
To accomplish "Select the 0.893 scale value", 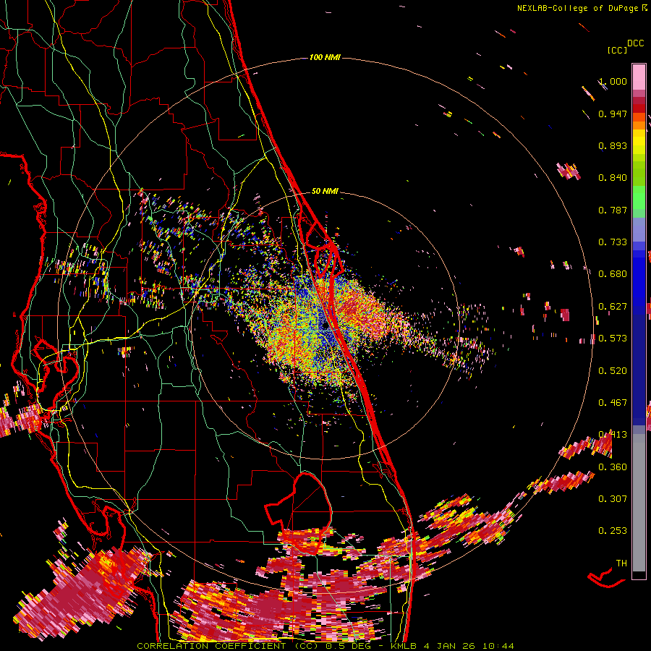I will tap(613, 145).
